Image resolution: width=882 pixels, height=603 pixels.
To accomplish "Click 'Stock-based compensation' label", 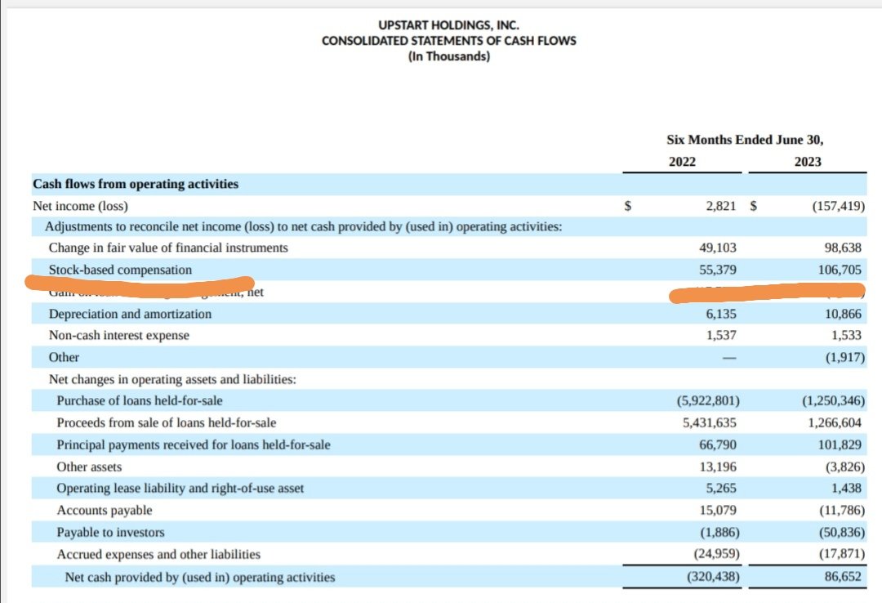I will (120, 270).
